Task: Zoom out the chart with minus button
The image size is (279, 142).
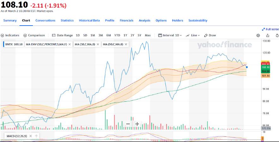Action: [128, 124]
